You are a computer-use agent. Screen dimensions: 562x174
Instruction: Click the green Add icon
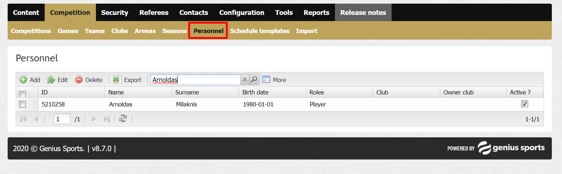pos(23,80)
